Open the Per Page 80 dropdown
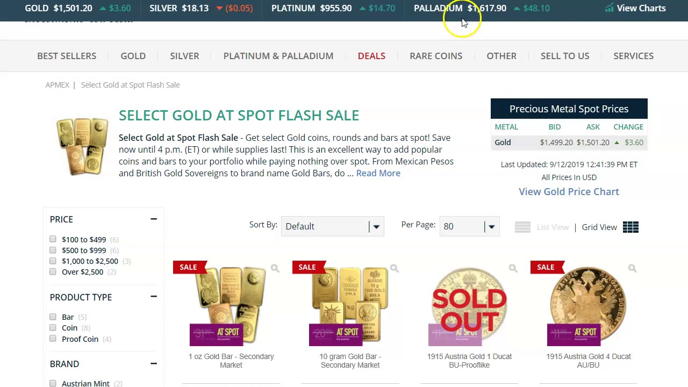The image size is (688, 387). (x=469, y=226)
